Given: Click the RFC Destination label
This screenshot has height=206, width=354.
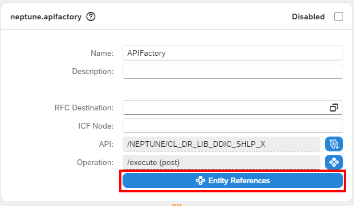Looking at the screenshot, I should (x=84, y=108).
